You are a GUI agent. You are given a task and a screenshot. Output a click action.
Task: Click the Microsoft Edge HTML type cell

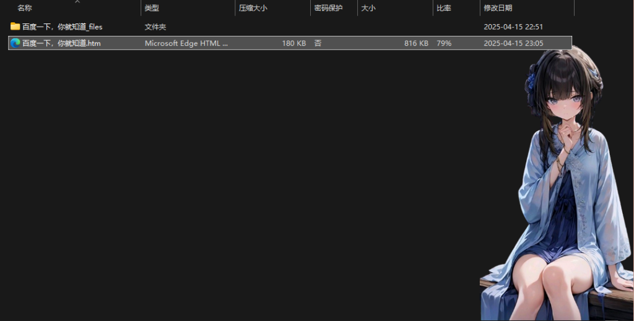tap(186, 43)
